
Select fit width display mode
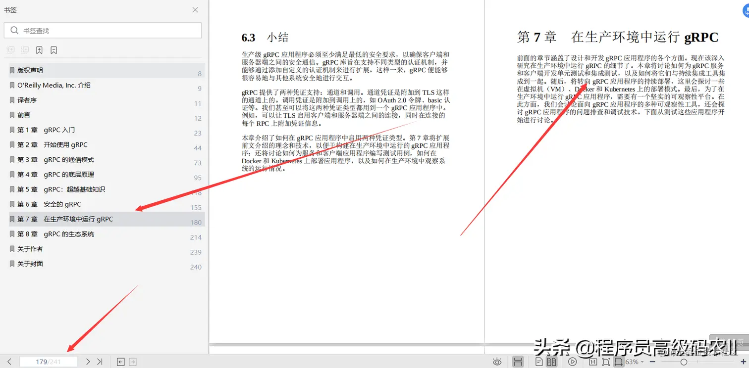coord(618,362)
